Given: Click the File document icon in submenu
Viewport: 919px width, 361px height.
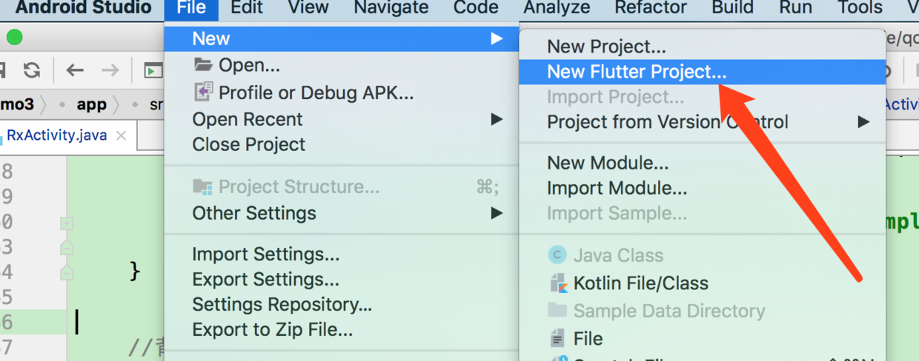Looking at the screenshot, I should 557,339.
